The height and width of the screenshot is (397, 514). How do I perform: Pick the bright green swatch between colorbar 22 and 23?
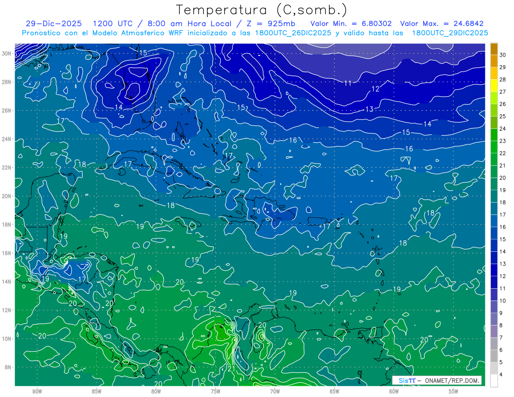click(494, 147)
